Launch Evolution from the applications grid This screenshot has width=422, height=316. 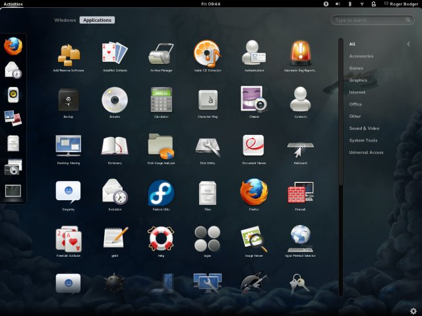tap(115, 195)
